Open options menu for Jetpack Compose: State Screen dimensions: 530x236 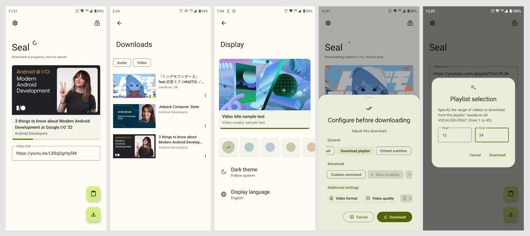[x=205, y=126]
